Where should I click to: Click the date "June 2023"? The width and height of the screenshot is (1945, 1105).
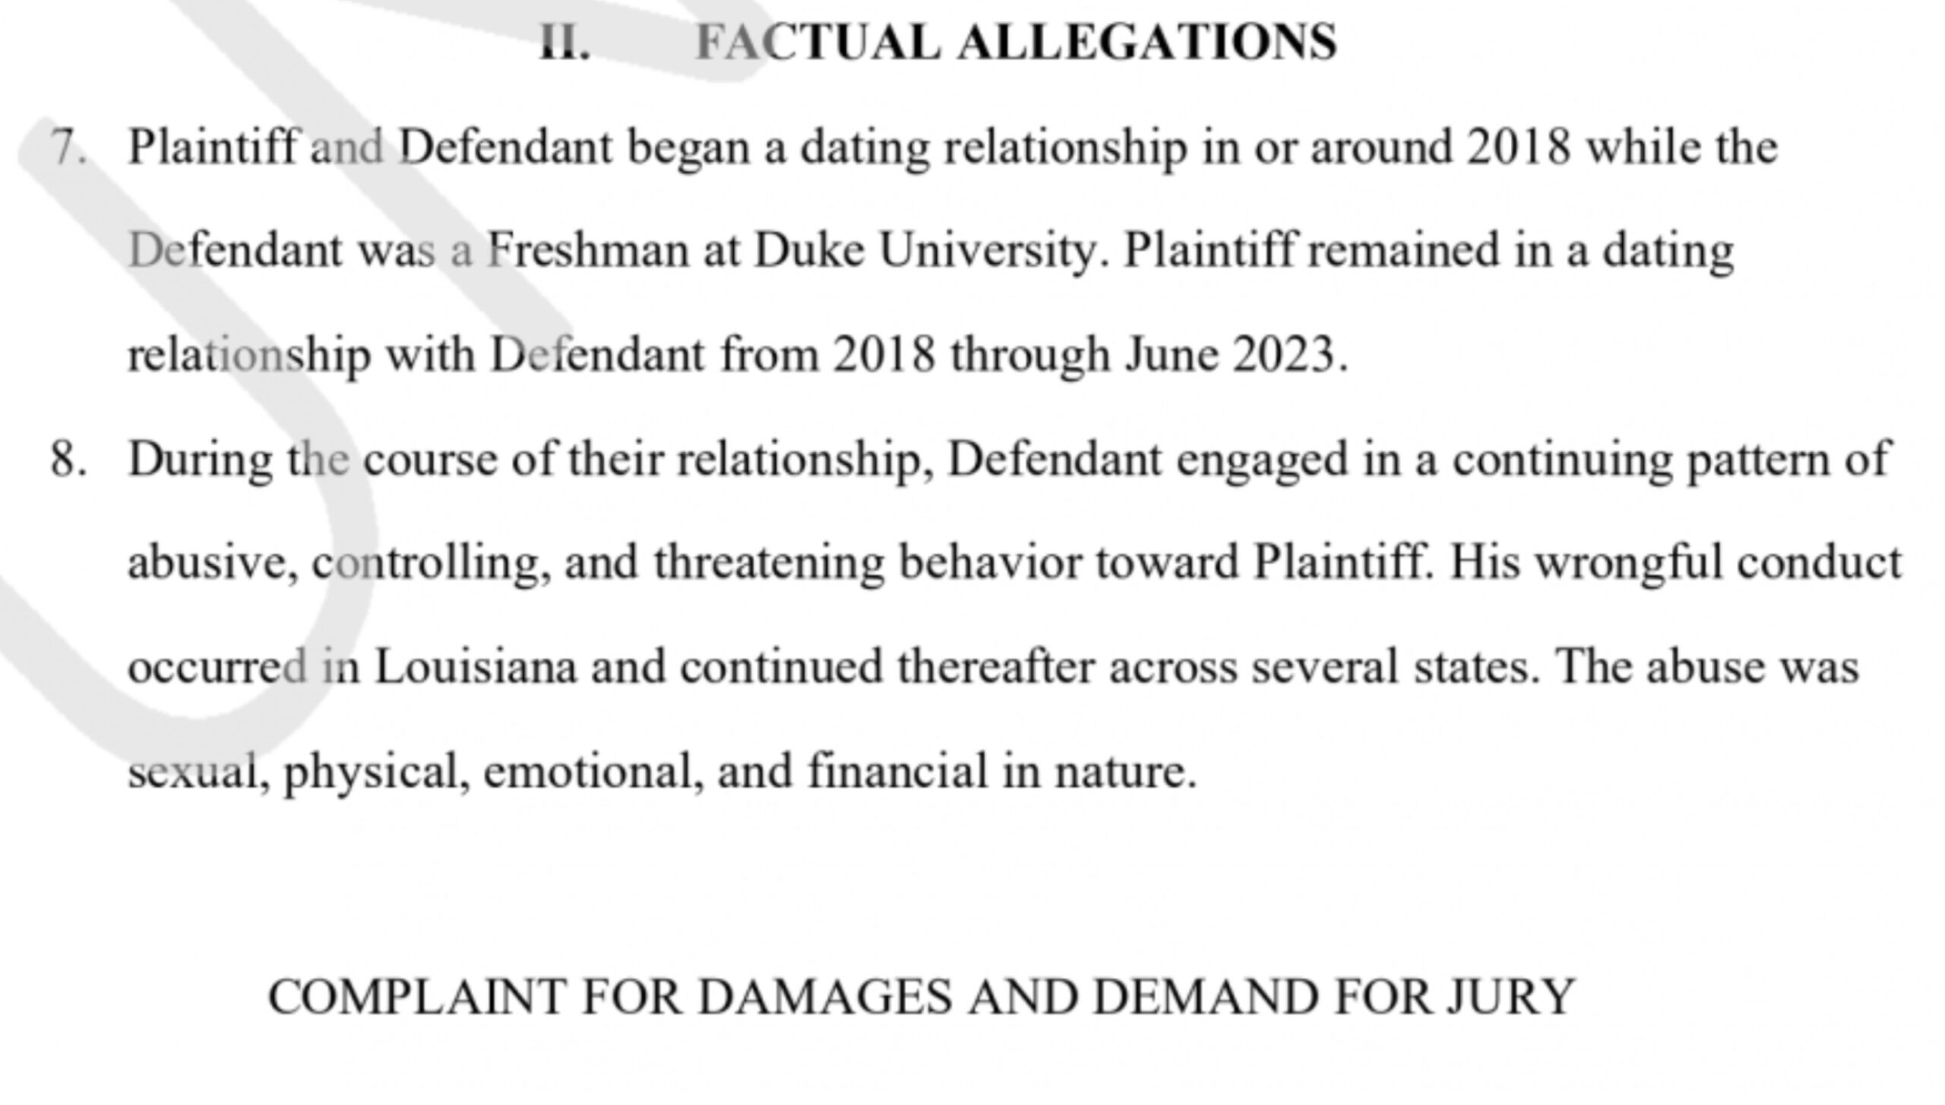click(1234, 355)
